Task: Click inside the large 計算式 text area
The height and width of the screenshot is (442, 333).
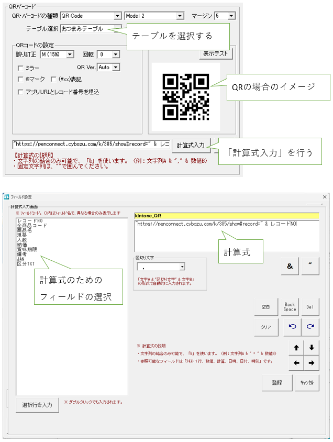Action: [227, 236]
